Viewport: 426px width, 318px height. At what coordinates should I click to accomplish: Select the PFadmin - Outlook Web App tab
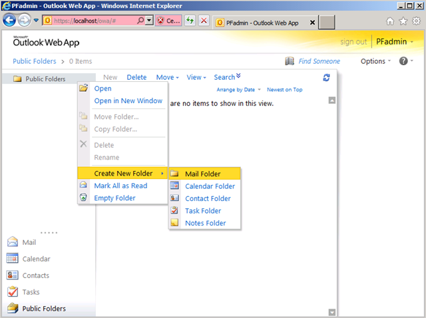[262, 23]
